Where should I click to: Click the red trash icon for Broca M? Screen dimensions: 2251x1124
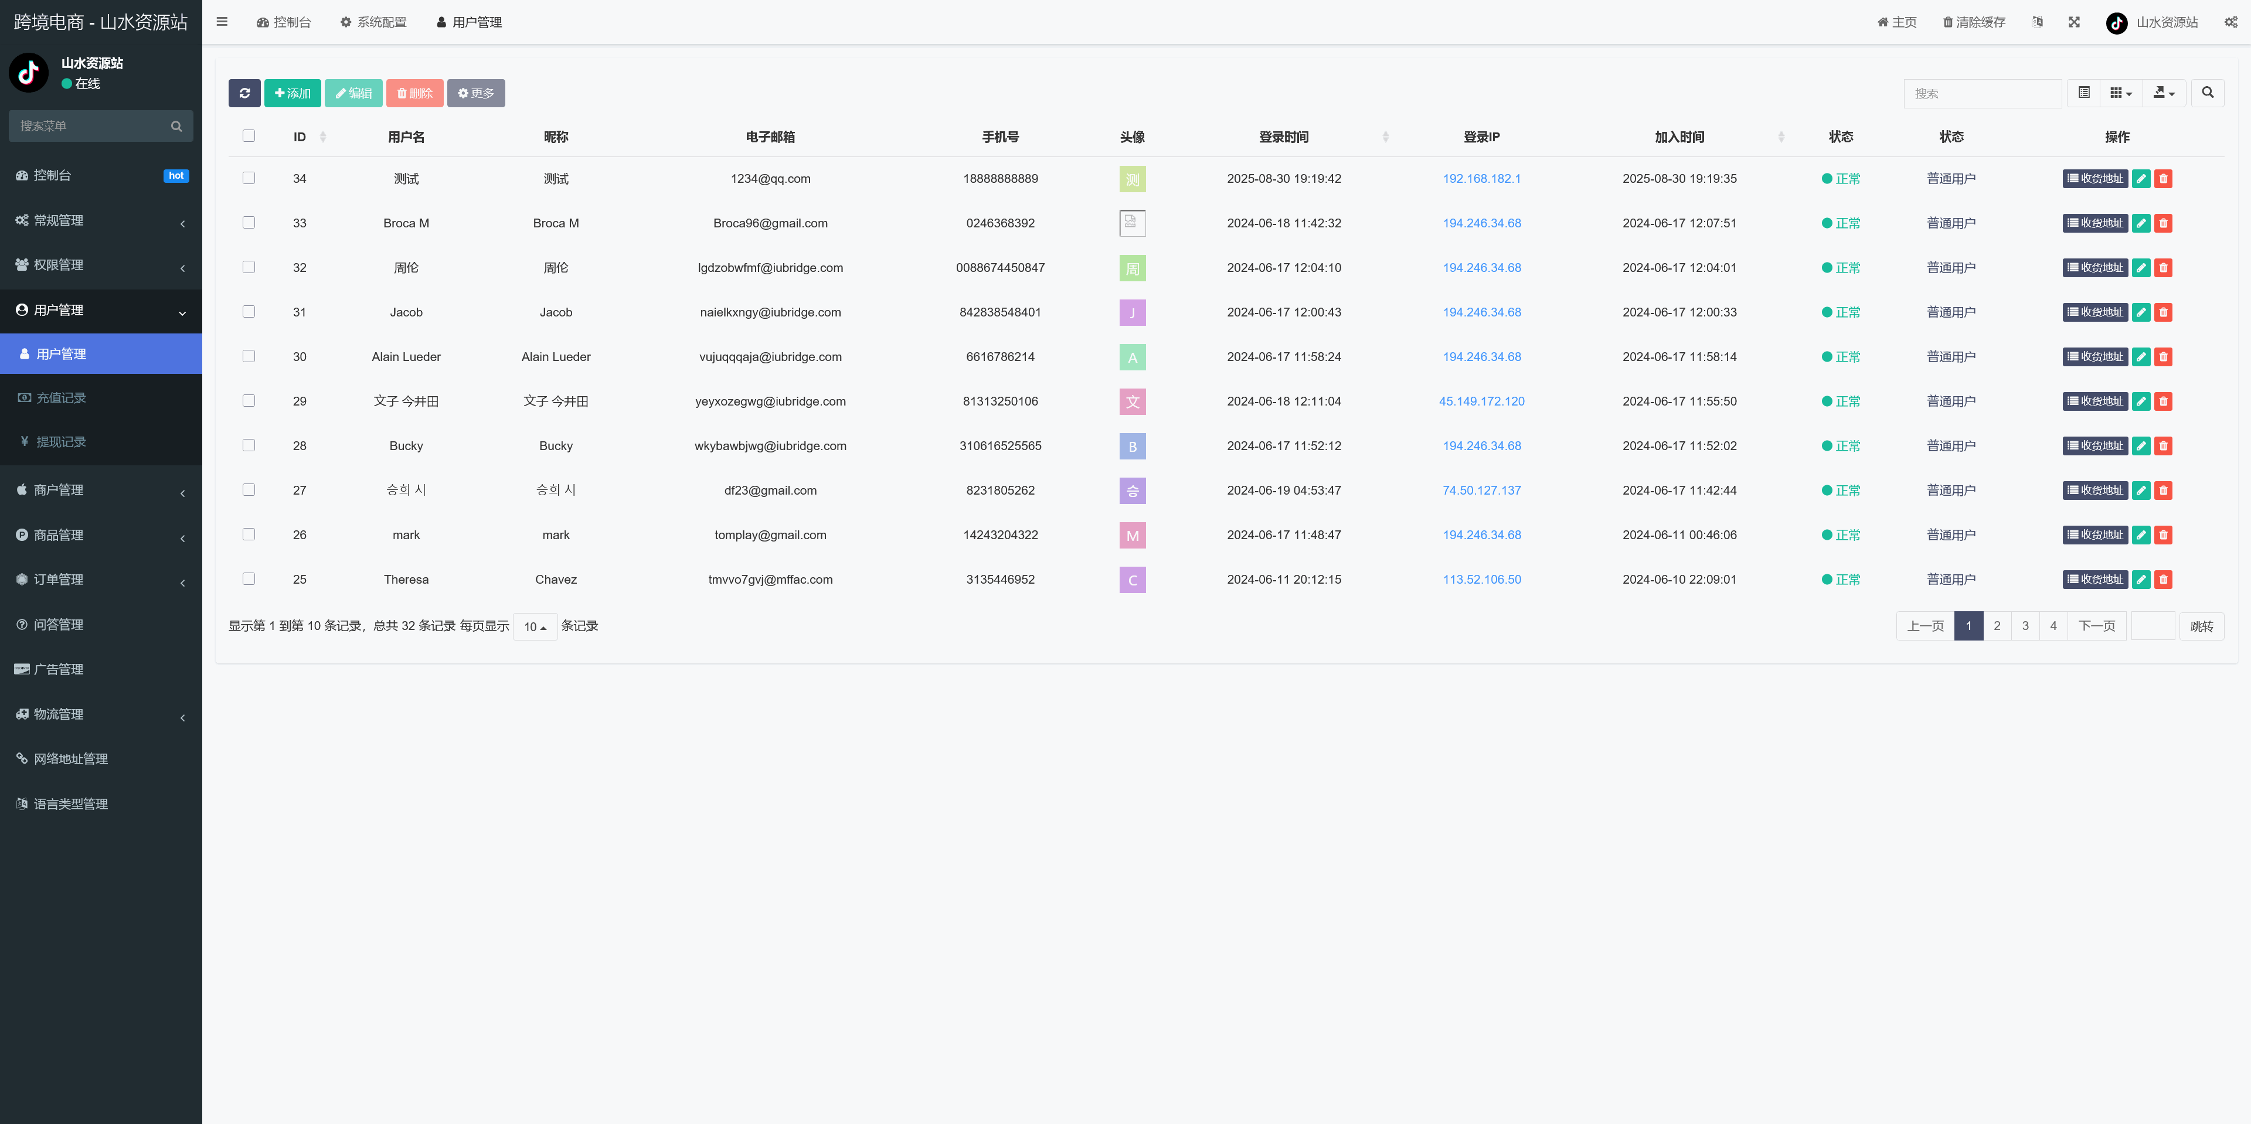point(2164,224)
